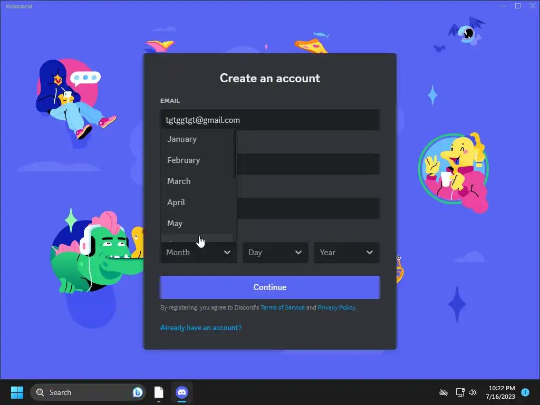
Task: Open the blank document taskbar app
Action: [x=159, y=392]
